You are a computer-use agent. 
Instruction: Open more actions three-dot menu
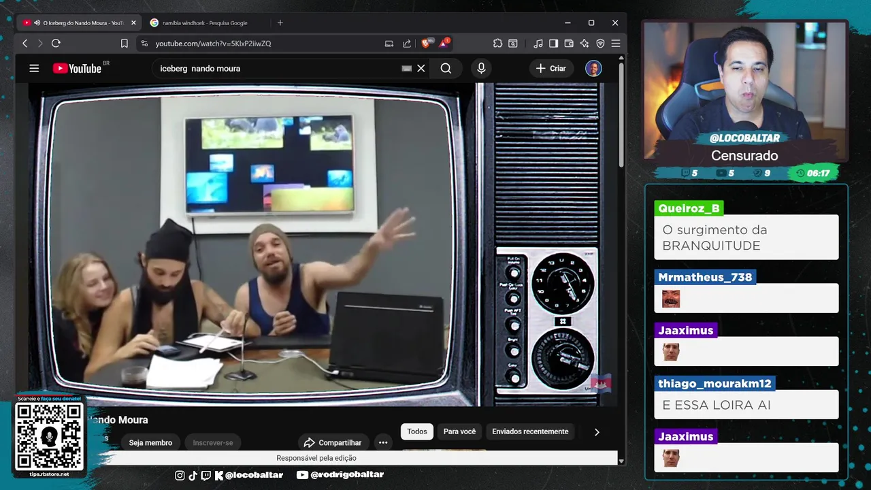pyautogui.click(x=383, y=442)
